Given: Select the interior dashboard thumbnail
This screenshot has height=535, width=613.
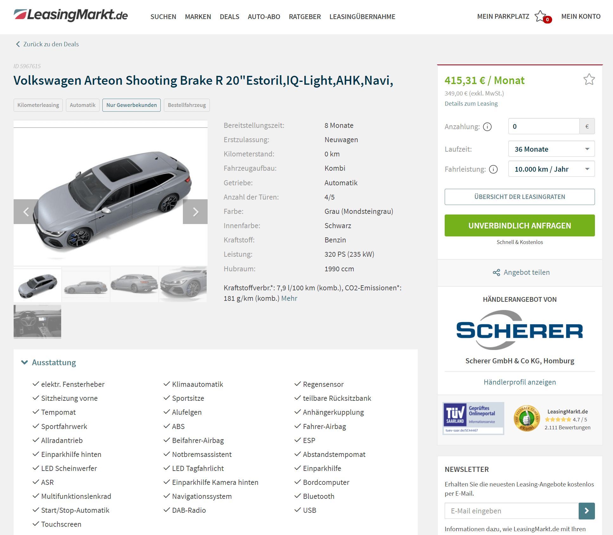Looking at the screenshot, I should pos(37,321).
